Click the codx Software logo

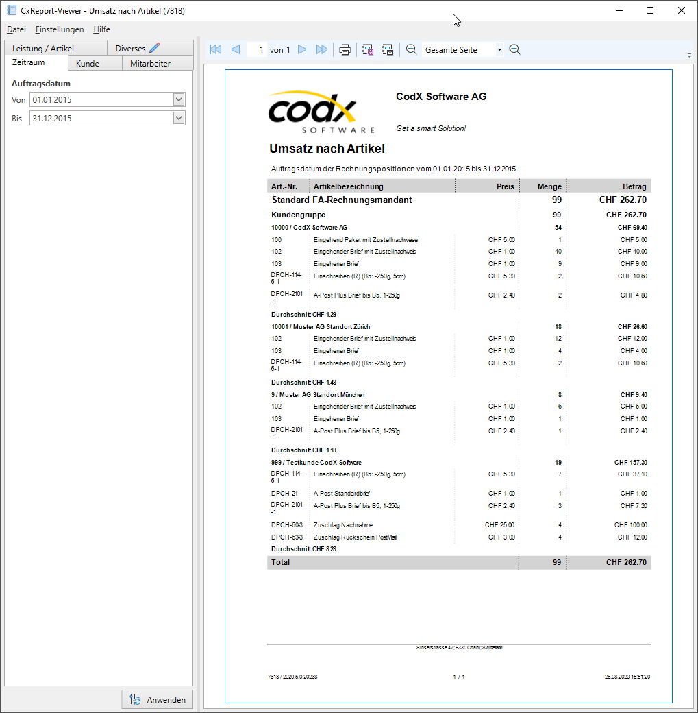321,112
